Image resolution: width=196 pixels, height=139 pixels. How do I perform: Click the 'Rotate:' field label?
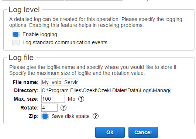coord(30,108)
